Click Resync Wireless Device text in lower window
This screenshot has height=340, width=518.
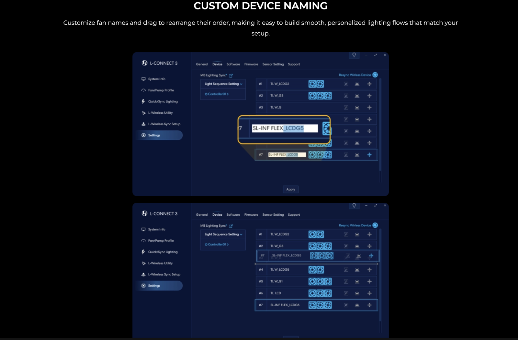click(x=355, y=225)
